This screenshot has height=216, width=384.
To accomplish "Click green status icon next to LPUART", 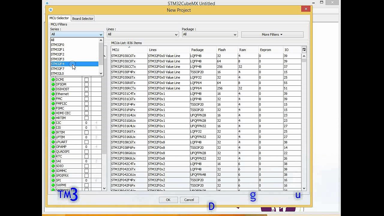I will 53,142.
